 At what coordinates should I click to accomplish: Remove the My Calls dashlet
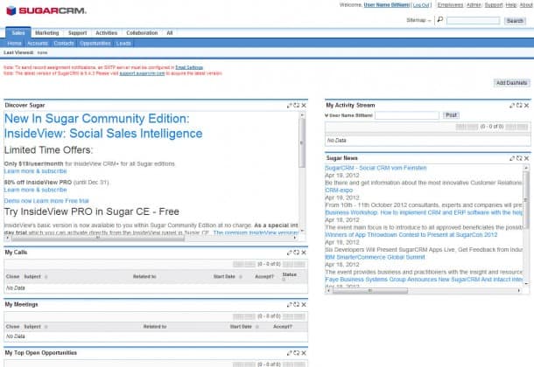pyautogui.click(x=304, y=253)
